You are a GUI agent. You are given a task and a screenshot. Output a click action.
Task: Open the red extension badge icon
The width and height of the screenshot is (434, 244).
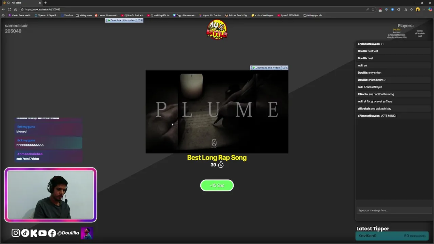coord(380,9)
